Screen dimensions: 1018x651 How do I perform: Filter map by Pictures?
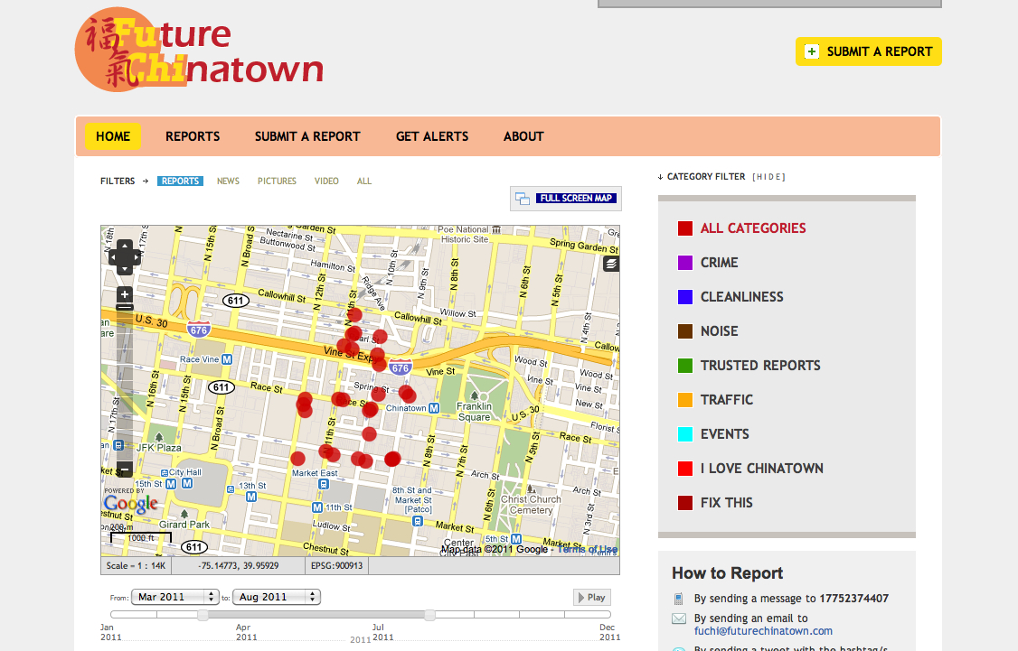point(277,181)
